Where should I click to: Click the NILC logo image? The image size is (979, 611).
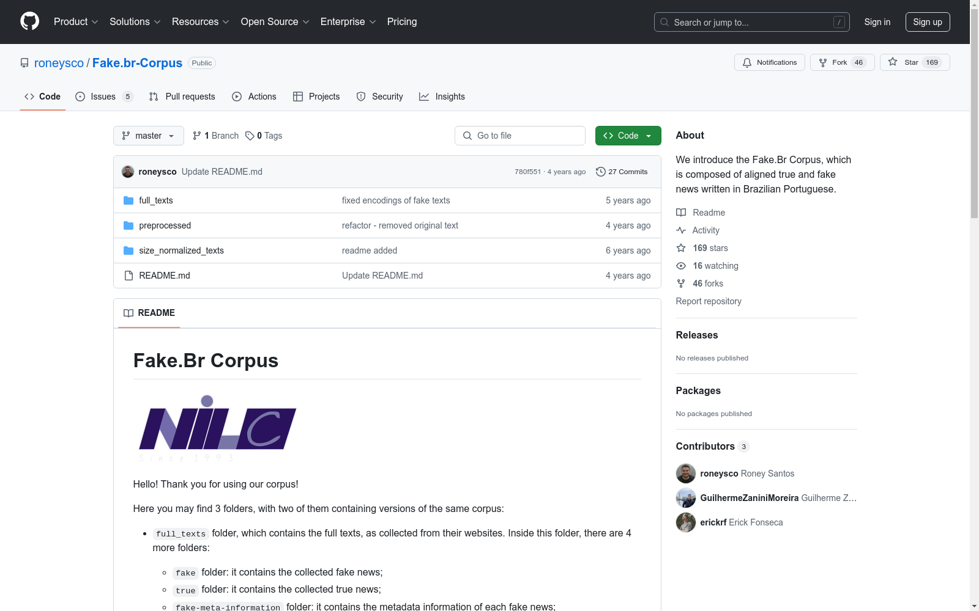(x=218, y=428)
